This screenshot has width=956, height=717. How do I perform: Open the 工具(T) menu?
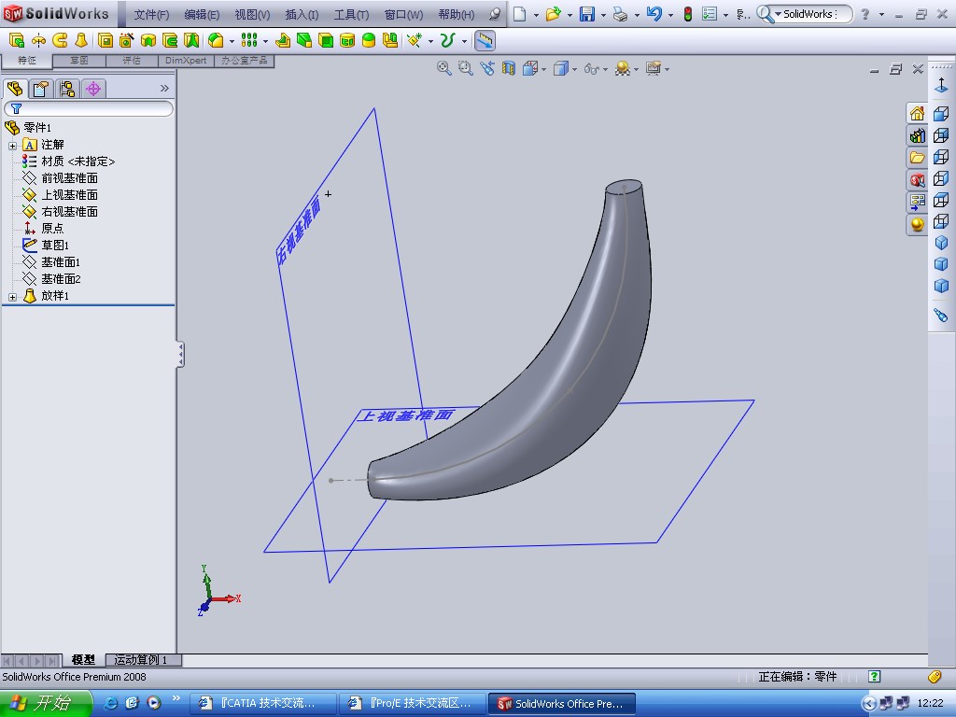(x=351, y=15)
